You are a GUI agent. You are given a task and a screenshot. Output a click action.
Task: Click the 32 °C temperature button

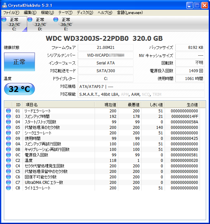19,89
